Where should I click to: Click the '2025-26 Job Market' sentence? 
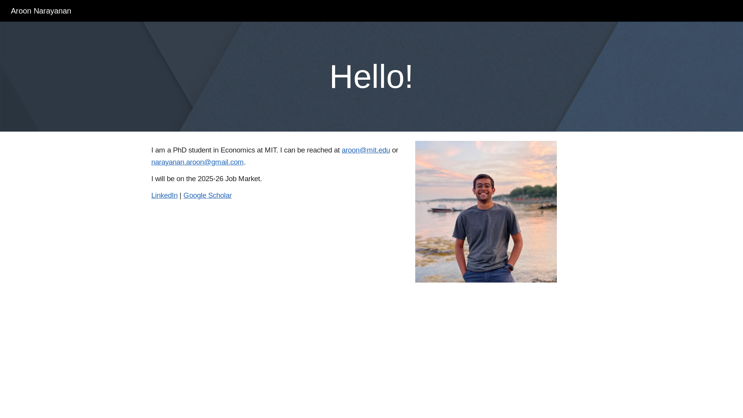[x=207, y=179]
